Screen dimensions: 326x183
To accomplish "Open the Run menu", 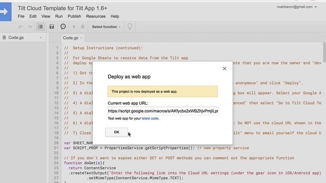I will coord(59,16).
